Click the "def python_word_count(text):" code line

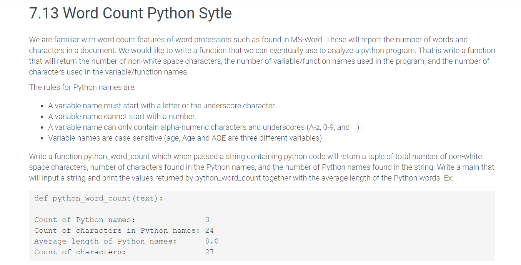point(98,198)
